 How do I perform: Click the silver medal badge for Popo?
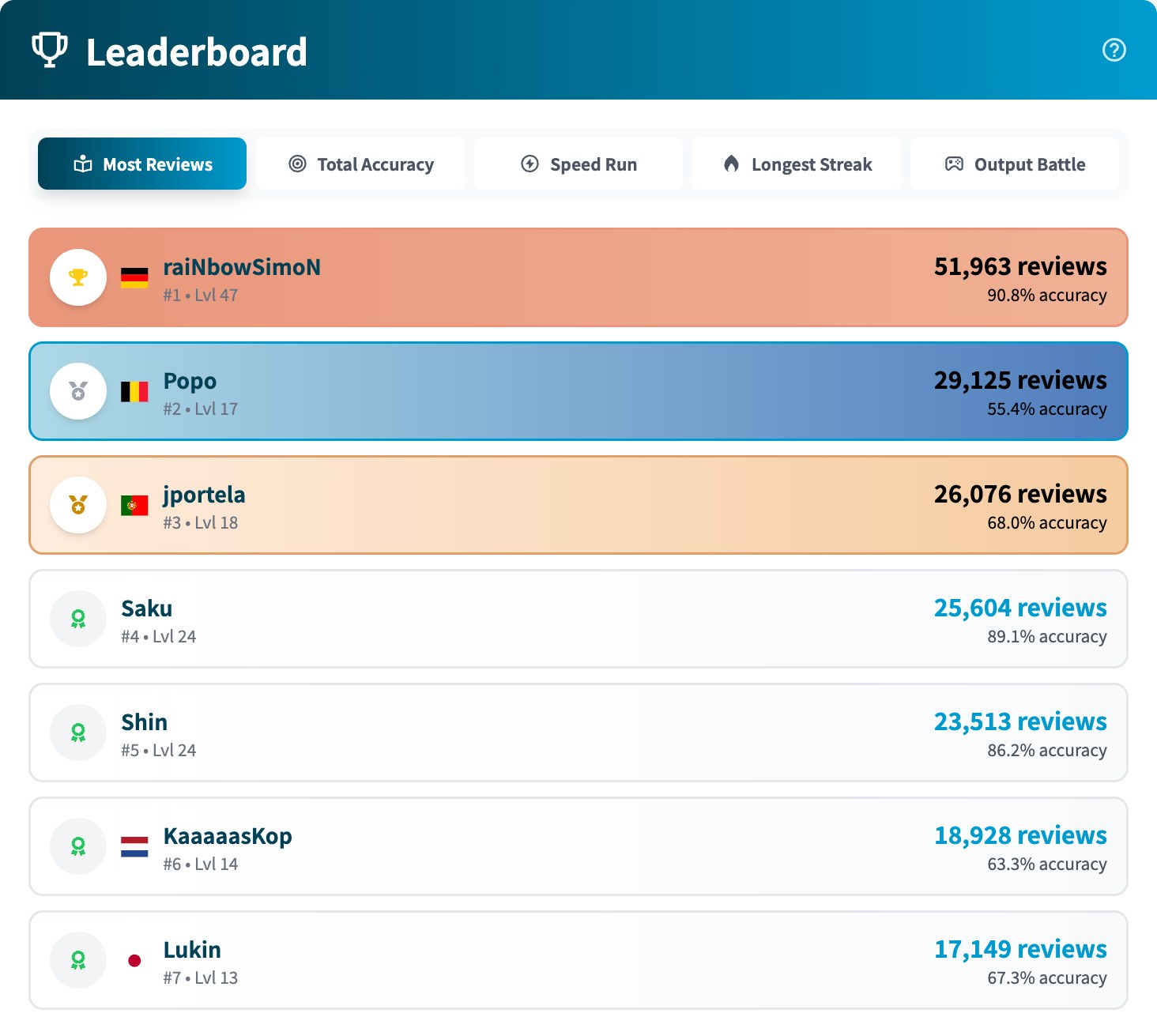[x=78, y=391]
